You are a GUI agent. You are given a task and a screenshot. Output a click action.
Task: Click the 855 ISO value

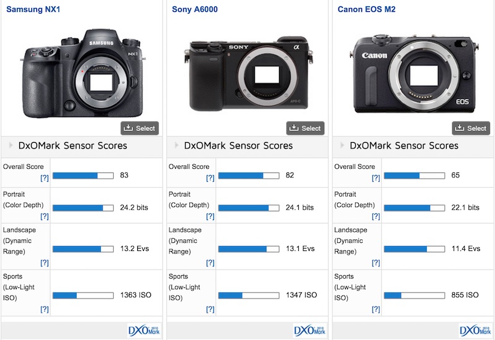pos(465,295)
